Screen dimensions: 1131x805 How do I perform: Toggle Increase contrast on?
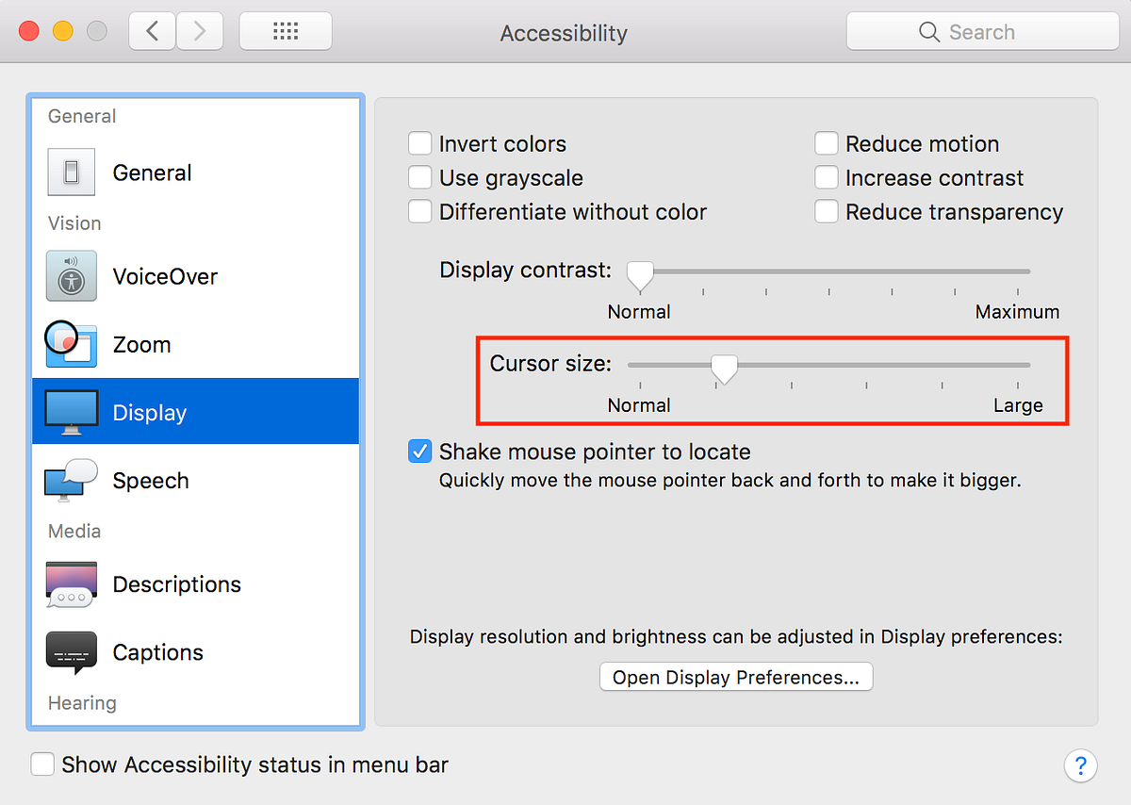[826, 176]
